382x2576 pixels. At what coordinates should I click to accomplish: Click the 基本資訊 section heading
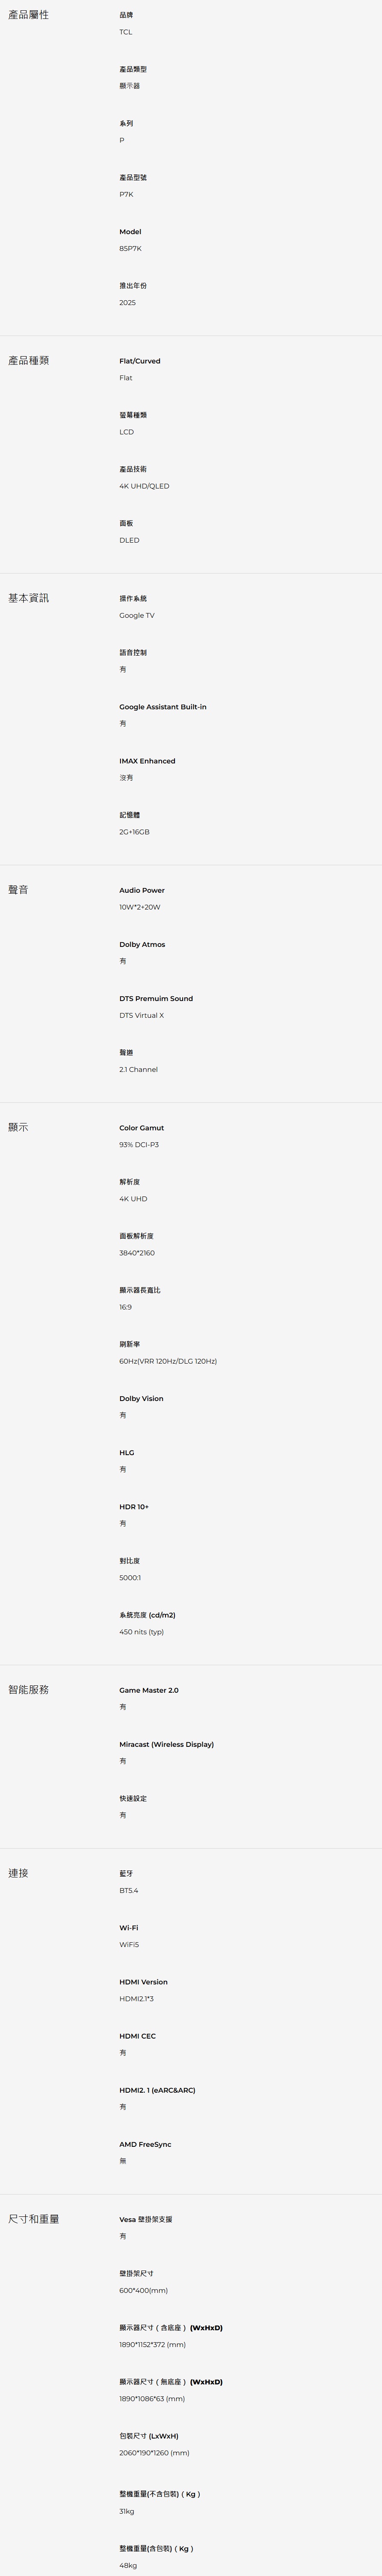[28, 598]
